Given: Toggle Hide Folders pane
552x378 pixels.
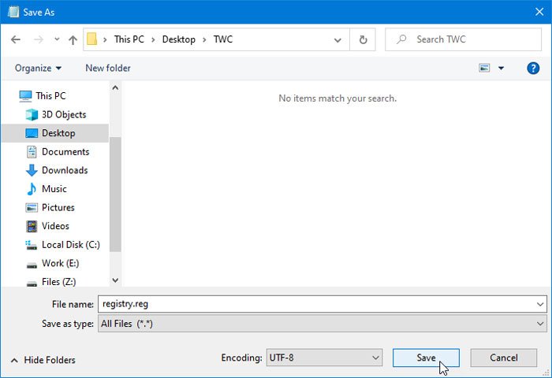Looking at the screenshot, I should 43,360.
